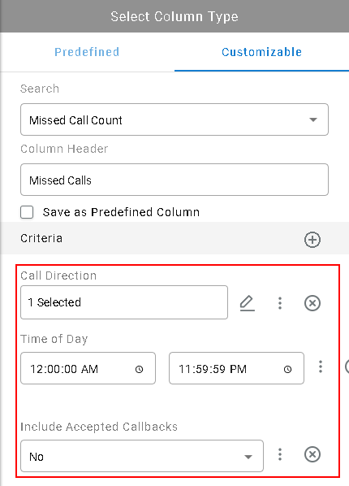Viewport: 349px width, 486px height.
Task: Open Include Accepted Callbacks three-dot menu
Action: point(280,454)
